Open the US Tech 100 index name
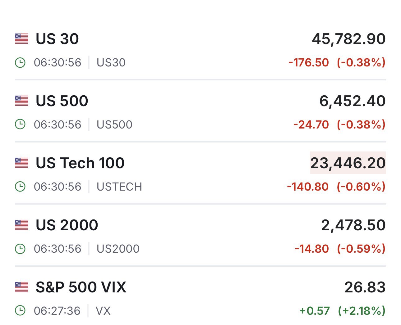401x325 pixels. pos(80,163)
